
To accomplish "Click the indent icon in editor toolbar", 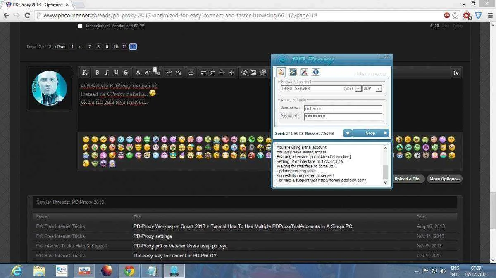I will (x=232, y=72).
